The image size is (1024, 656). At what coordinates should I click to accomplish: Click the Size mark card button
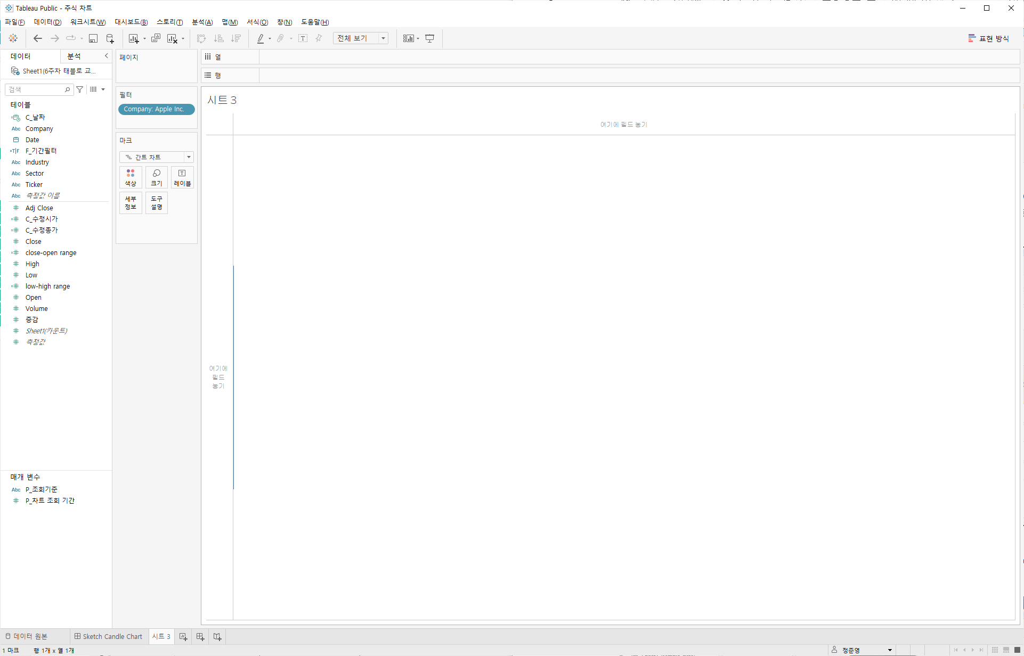pos(156,177)
